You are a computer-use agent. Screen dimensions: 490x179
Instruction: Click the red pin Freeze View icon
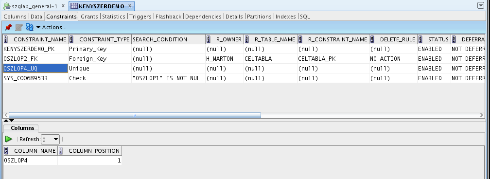(8, 27)
